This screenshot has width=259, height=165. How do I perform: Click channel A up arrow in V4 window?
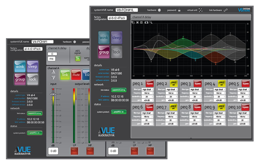[x=53, y=72]
